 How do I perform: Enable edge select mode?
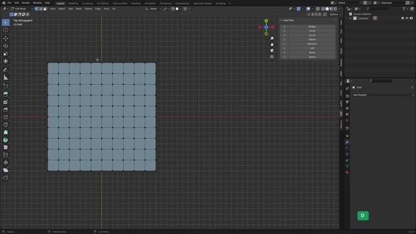pos(41,8)
